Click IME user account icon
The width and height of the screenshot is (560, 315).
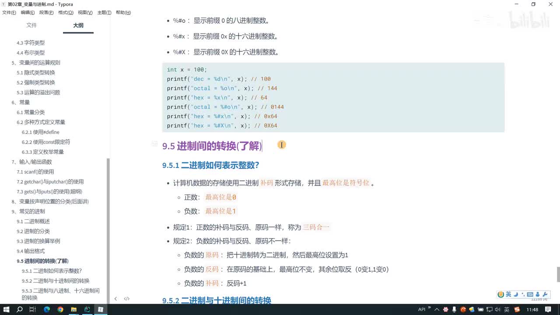(538, 294)
